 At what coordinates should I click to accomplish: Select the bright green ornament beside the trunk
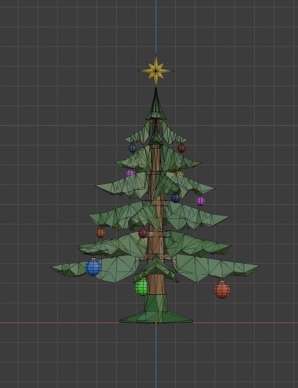tap(142, 287)
